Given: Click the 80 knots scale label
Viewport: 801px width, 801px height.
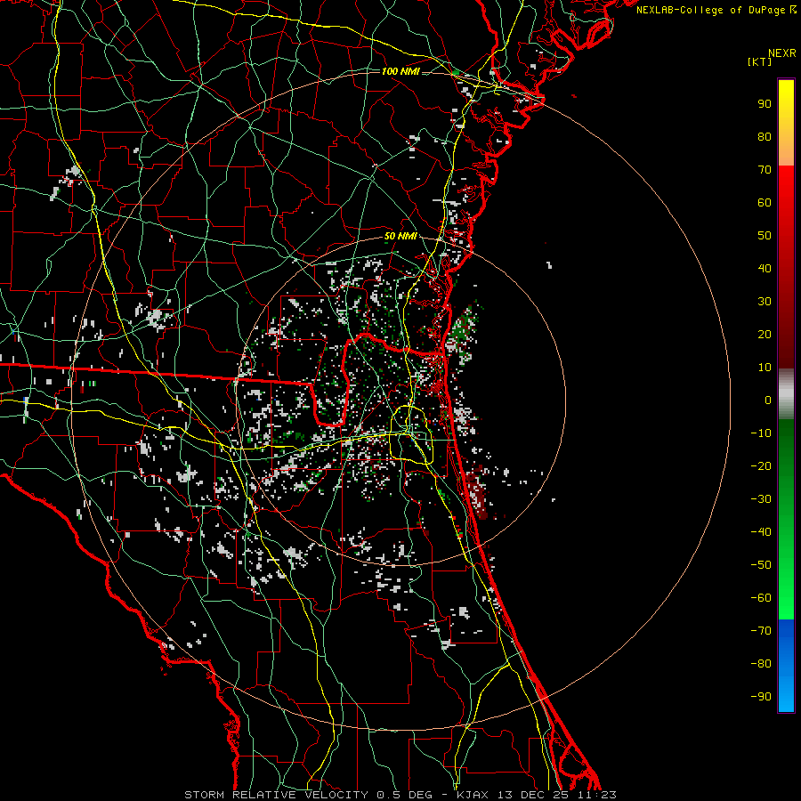Looking at the screenshot, I should (x=765, y=136).
